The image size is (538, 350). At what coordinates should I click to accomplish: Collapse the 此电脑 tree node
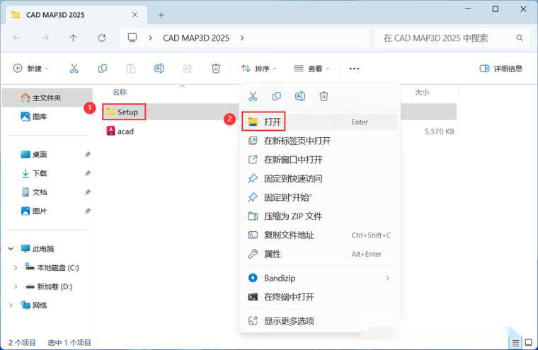pyautogui.click(x=11, y=249)
